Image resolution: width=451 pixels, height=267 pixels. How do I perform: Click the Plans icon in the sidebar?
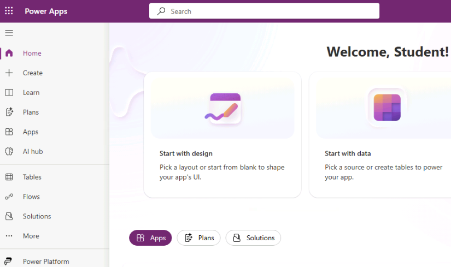[x=9, y=112]
